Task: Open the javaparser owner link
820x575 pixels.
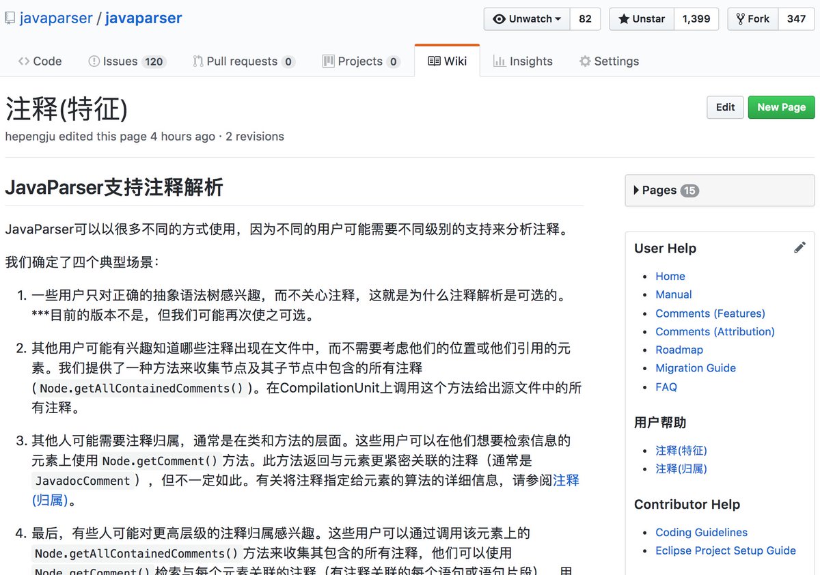Action: click(56, 18)
